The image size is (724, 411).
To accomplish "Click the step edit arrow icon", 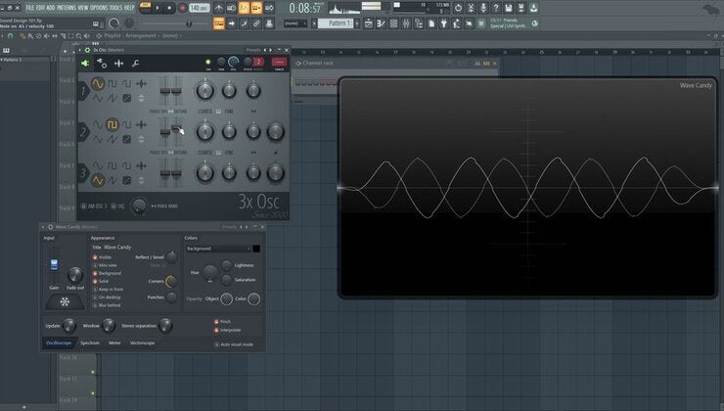I will (x=231, y=23).
